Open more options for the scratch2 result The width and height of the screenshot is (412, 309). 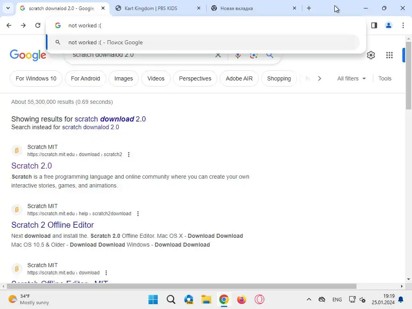[129, 154]
